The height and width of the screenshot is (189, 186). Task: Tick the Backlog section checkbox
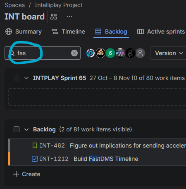(17, 129)
